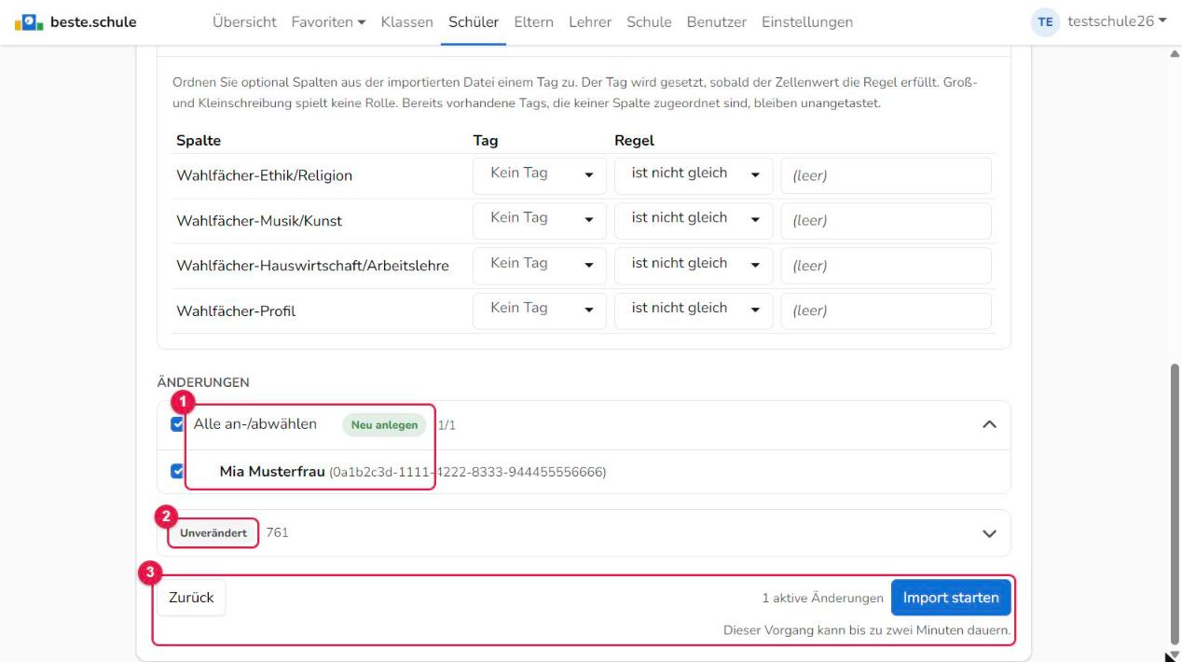The image size is (1182, 662).
Task: Select the Schüler tab
Action: click(474, 22)
